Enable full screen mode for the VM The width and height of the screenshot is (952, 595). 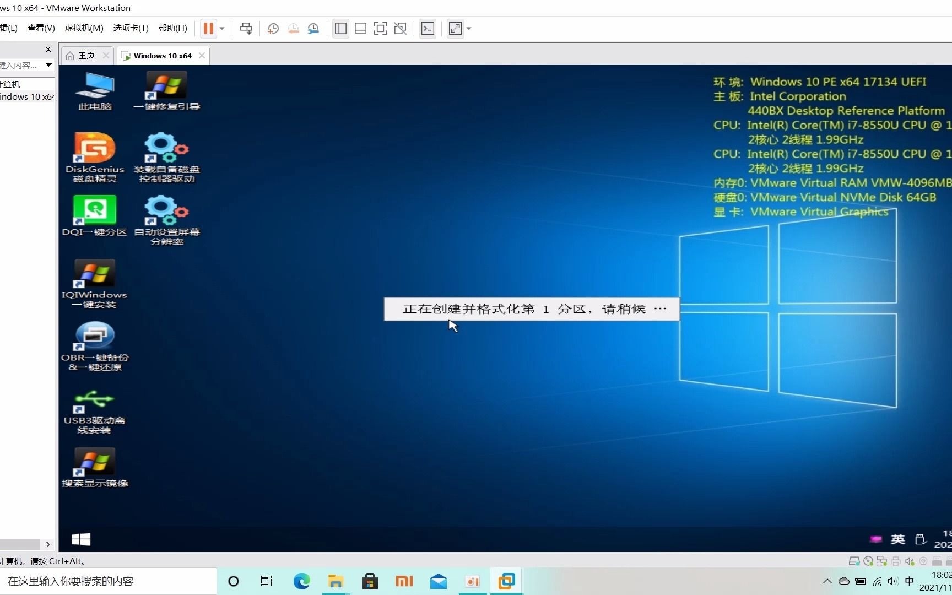(x=380, y=28)
